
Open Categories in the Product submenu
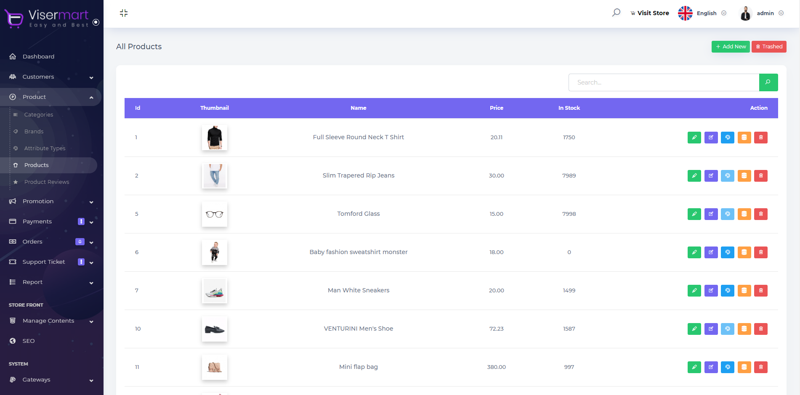[x=39, y=115]
